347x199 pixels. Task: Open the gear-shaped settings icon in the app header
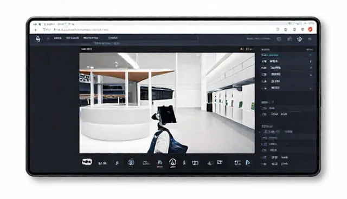300,39
